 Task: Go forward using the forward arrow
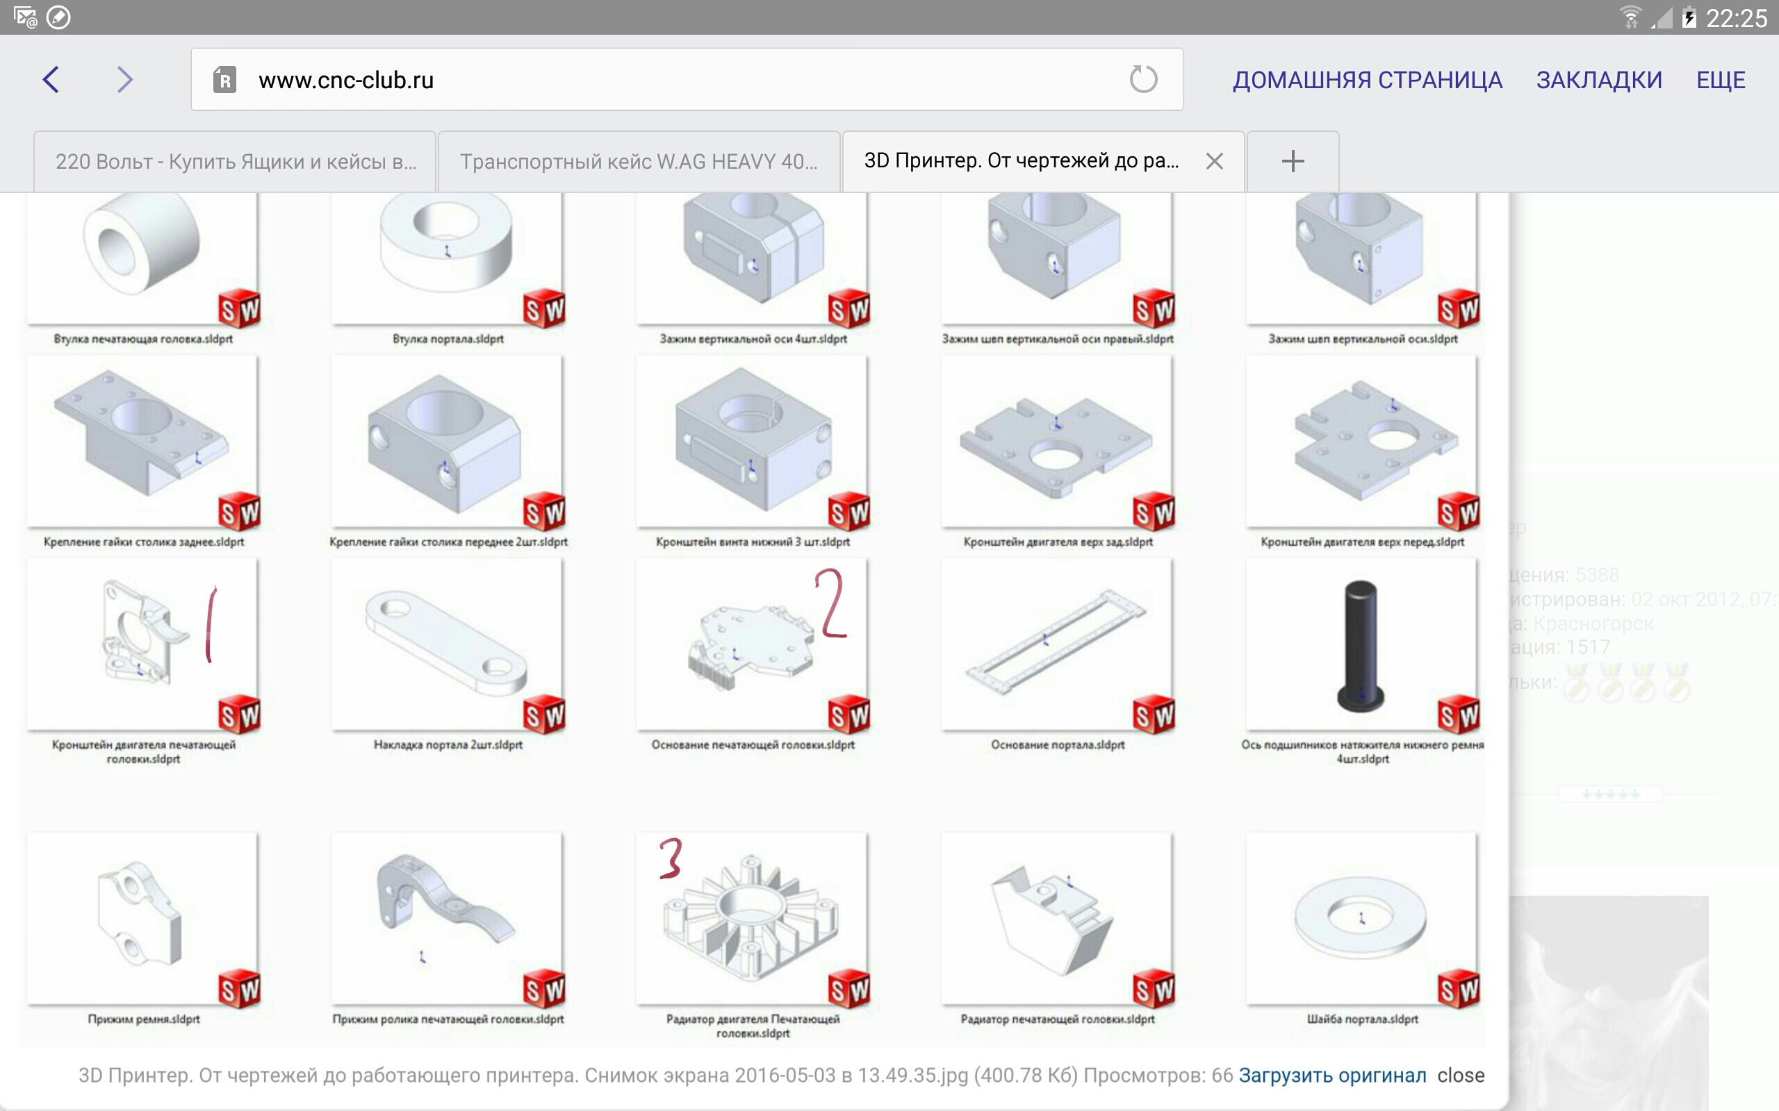pos(126,79)
